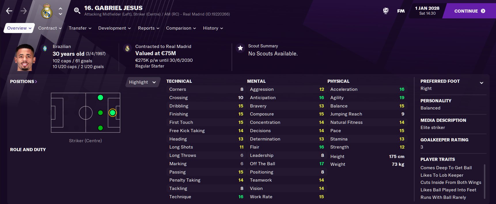Select the highlighted striker position dot
The width and height of the screenshot is (496, 204).
(113, 113)
